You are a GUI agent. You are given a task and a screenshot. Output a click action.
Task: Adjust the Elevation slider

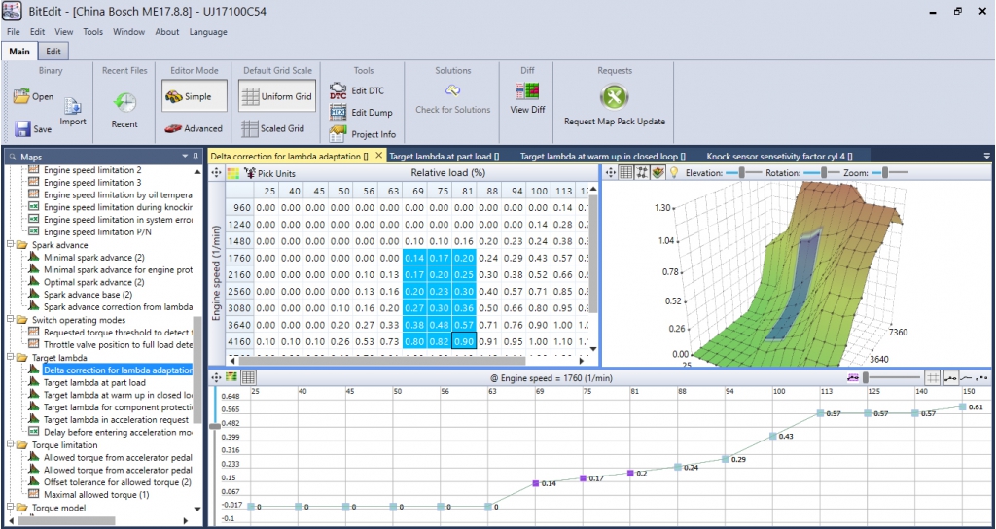743,172
